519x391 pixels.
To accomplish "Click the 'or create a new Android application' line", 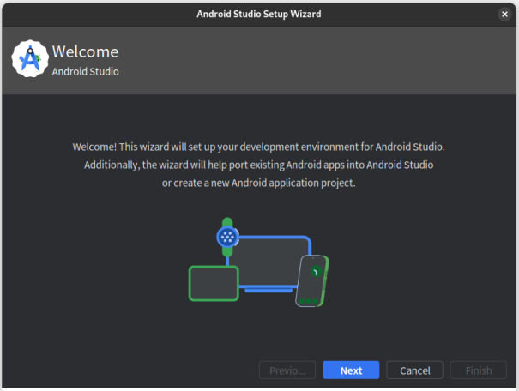I will click(258, 183).
